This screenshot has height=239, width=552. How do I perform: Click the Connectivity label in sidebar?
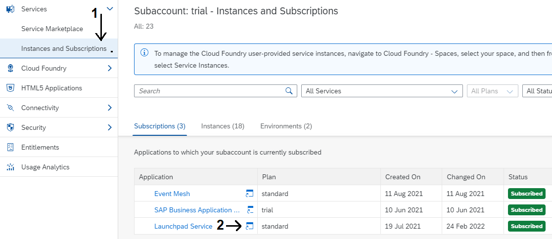(40, 108)
